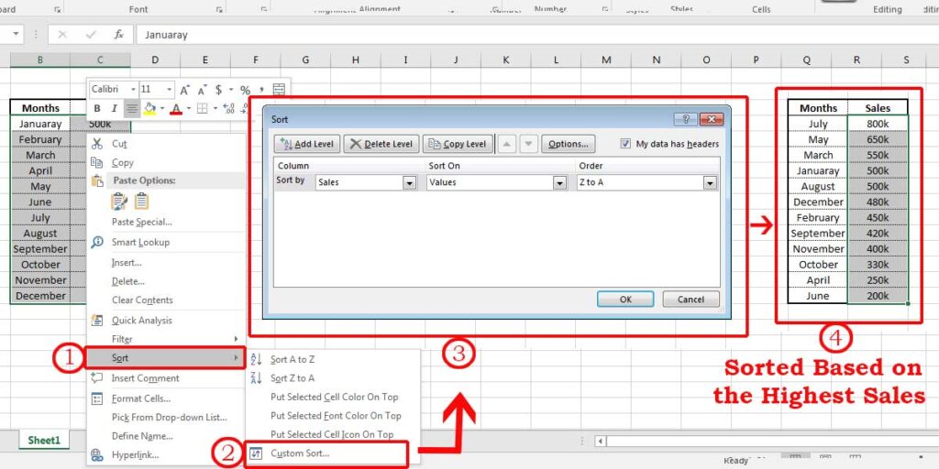
Task: Click the formula bar enter checkmark
Action: point(91,35)
